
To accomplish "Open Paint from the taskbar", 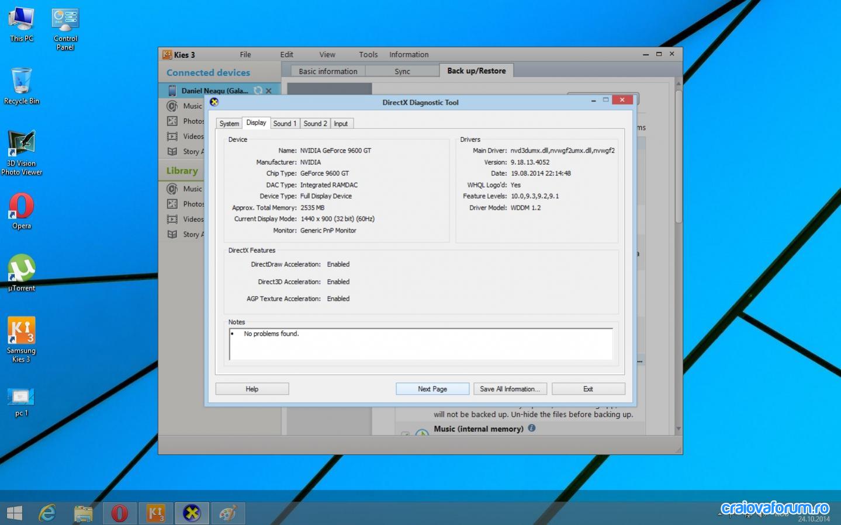I will pyautogui.click(x=228, y=513).
